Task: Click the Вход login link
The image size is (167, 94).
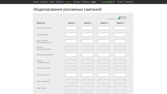Action: coord(121,2)
